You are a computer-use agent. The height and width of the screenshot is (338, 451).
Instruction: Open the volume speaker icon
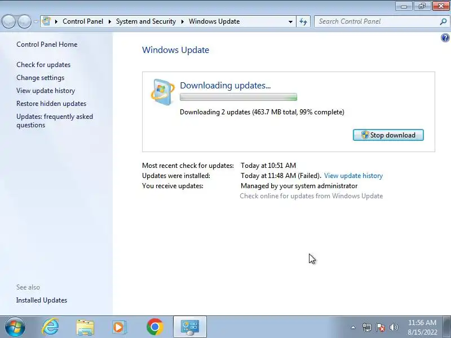coord(393,327)
